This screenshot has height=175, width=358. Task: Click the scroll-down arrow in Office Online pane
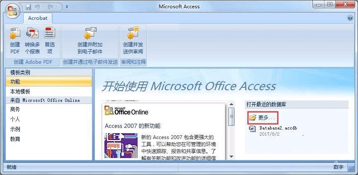pos(231,156)
